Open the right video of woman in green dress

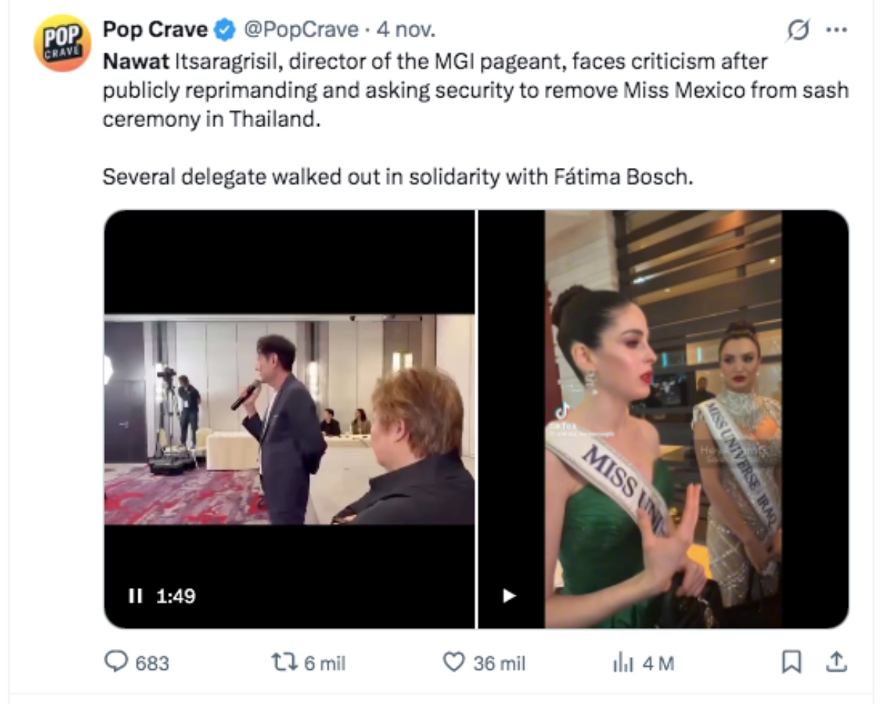point(663,419)
